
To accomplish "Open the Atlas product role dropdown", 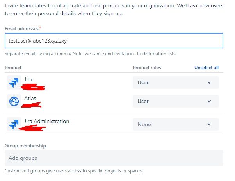I will [175, 101].
